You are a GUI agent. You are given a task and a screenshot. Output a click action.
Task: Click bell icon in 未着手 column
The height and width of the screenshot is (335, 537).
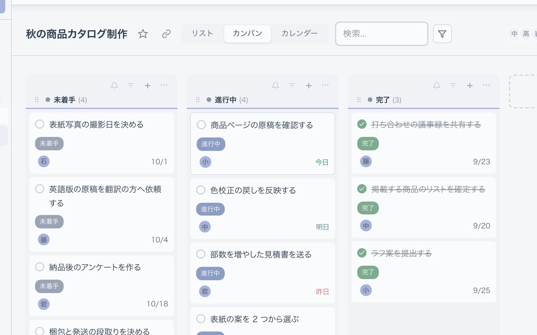click(x=114, y=86)
